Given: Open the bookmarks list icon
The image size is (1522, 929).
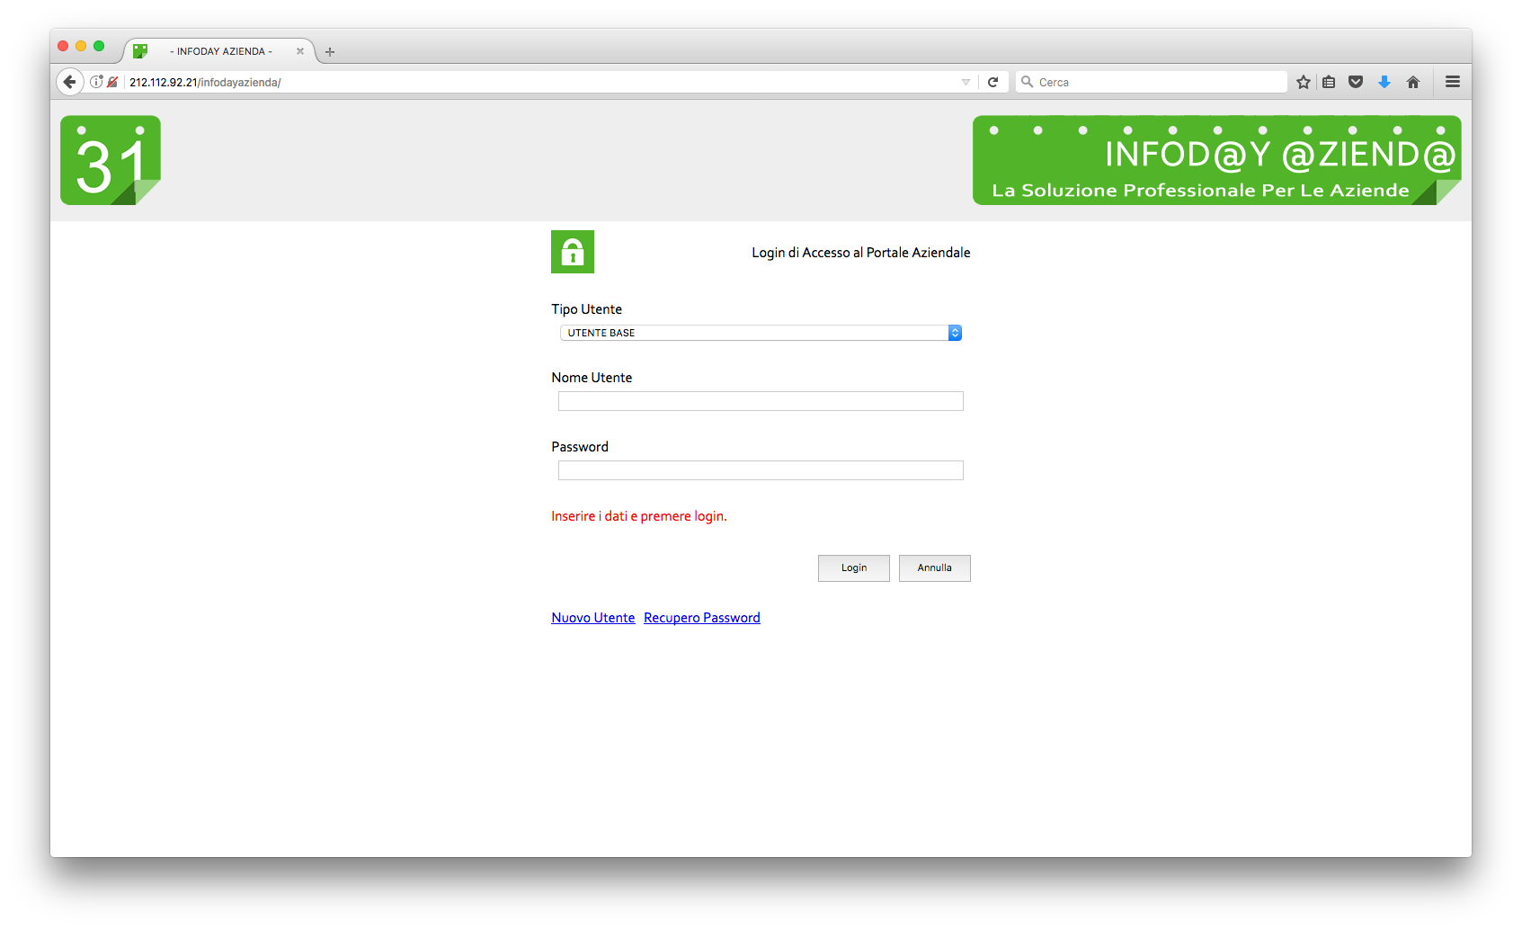Looking at the screenshot, I should (1329, 82).
